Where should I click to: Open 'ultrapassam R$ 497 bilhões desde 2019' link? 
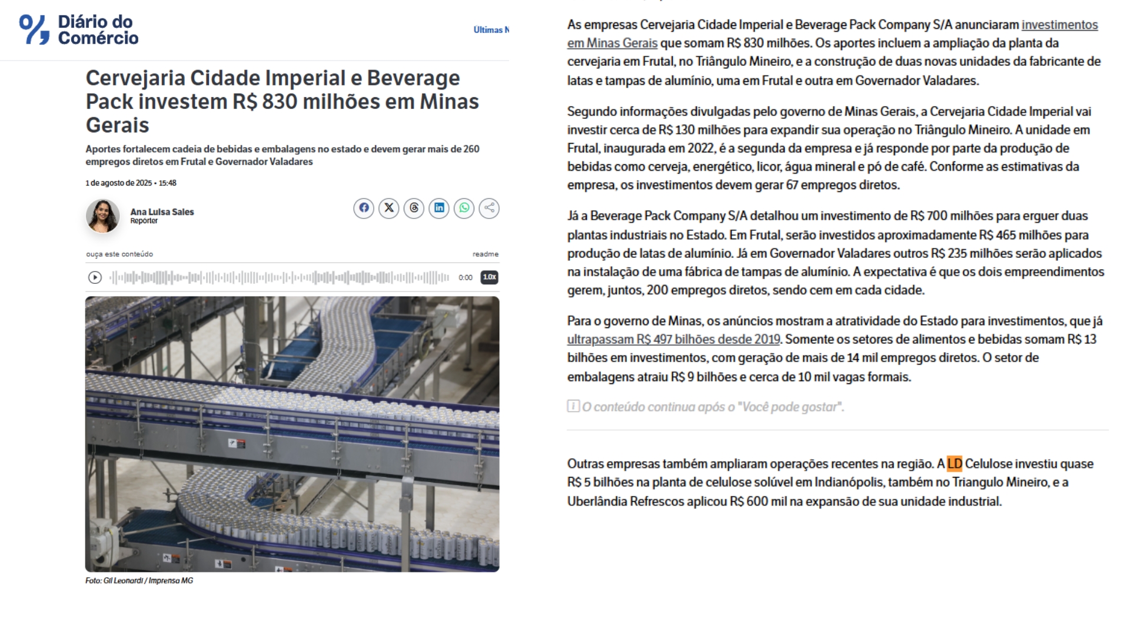tap(673, 339)
